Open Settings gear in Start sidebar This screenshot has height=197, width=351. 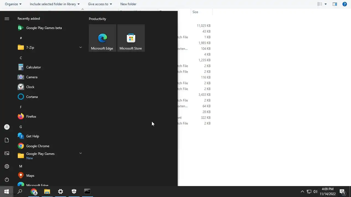(7, 166)
